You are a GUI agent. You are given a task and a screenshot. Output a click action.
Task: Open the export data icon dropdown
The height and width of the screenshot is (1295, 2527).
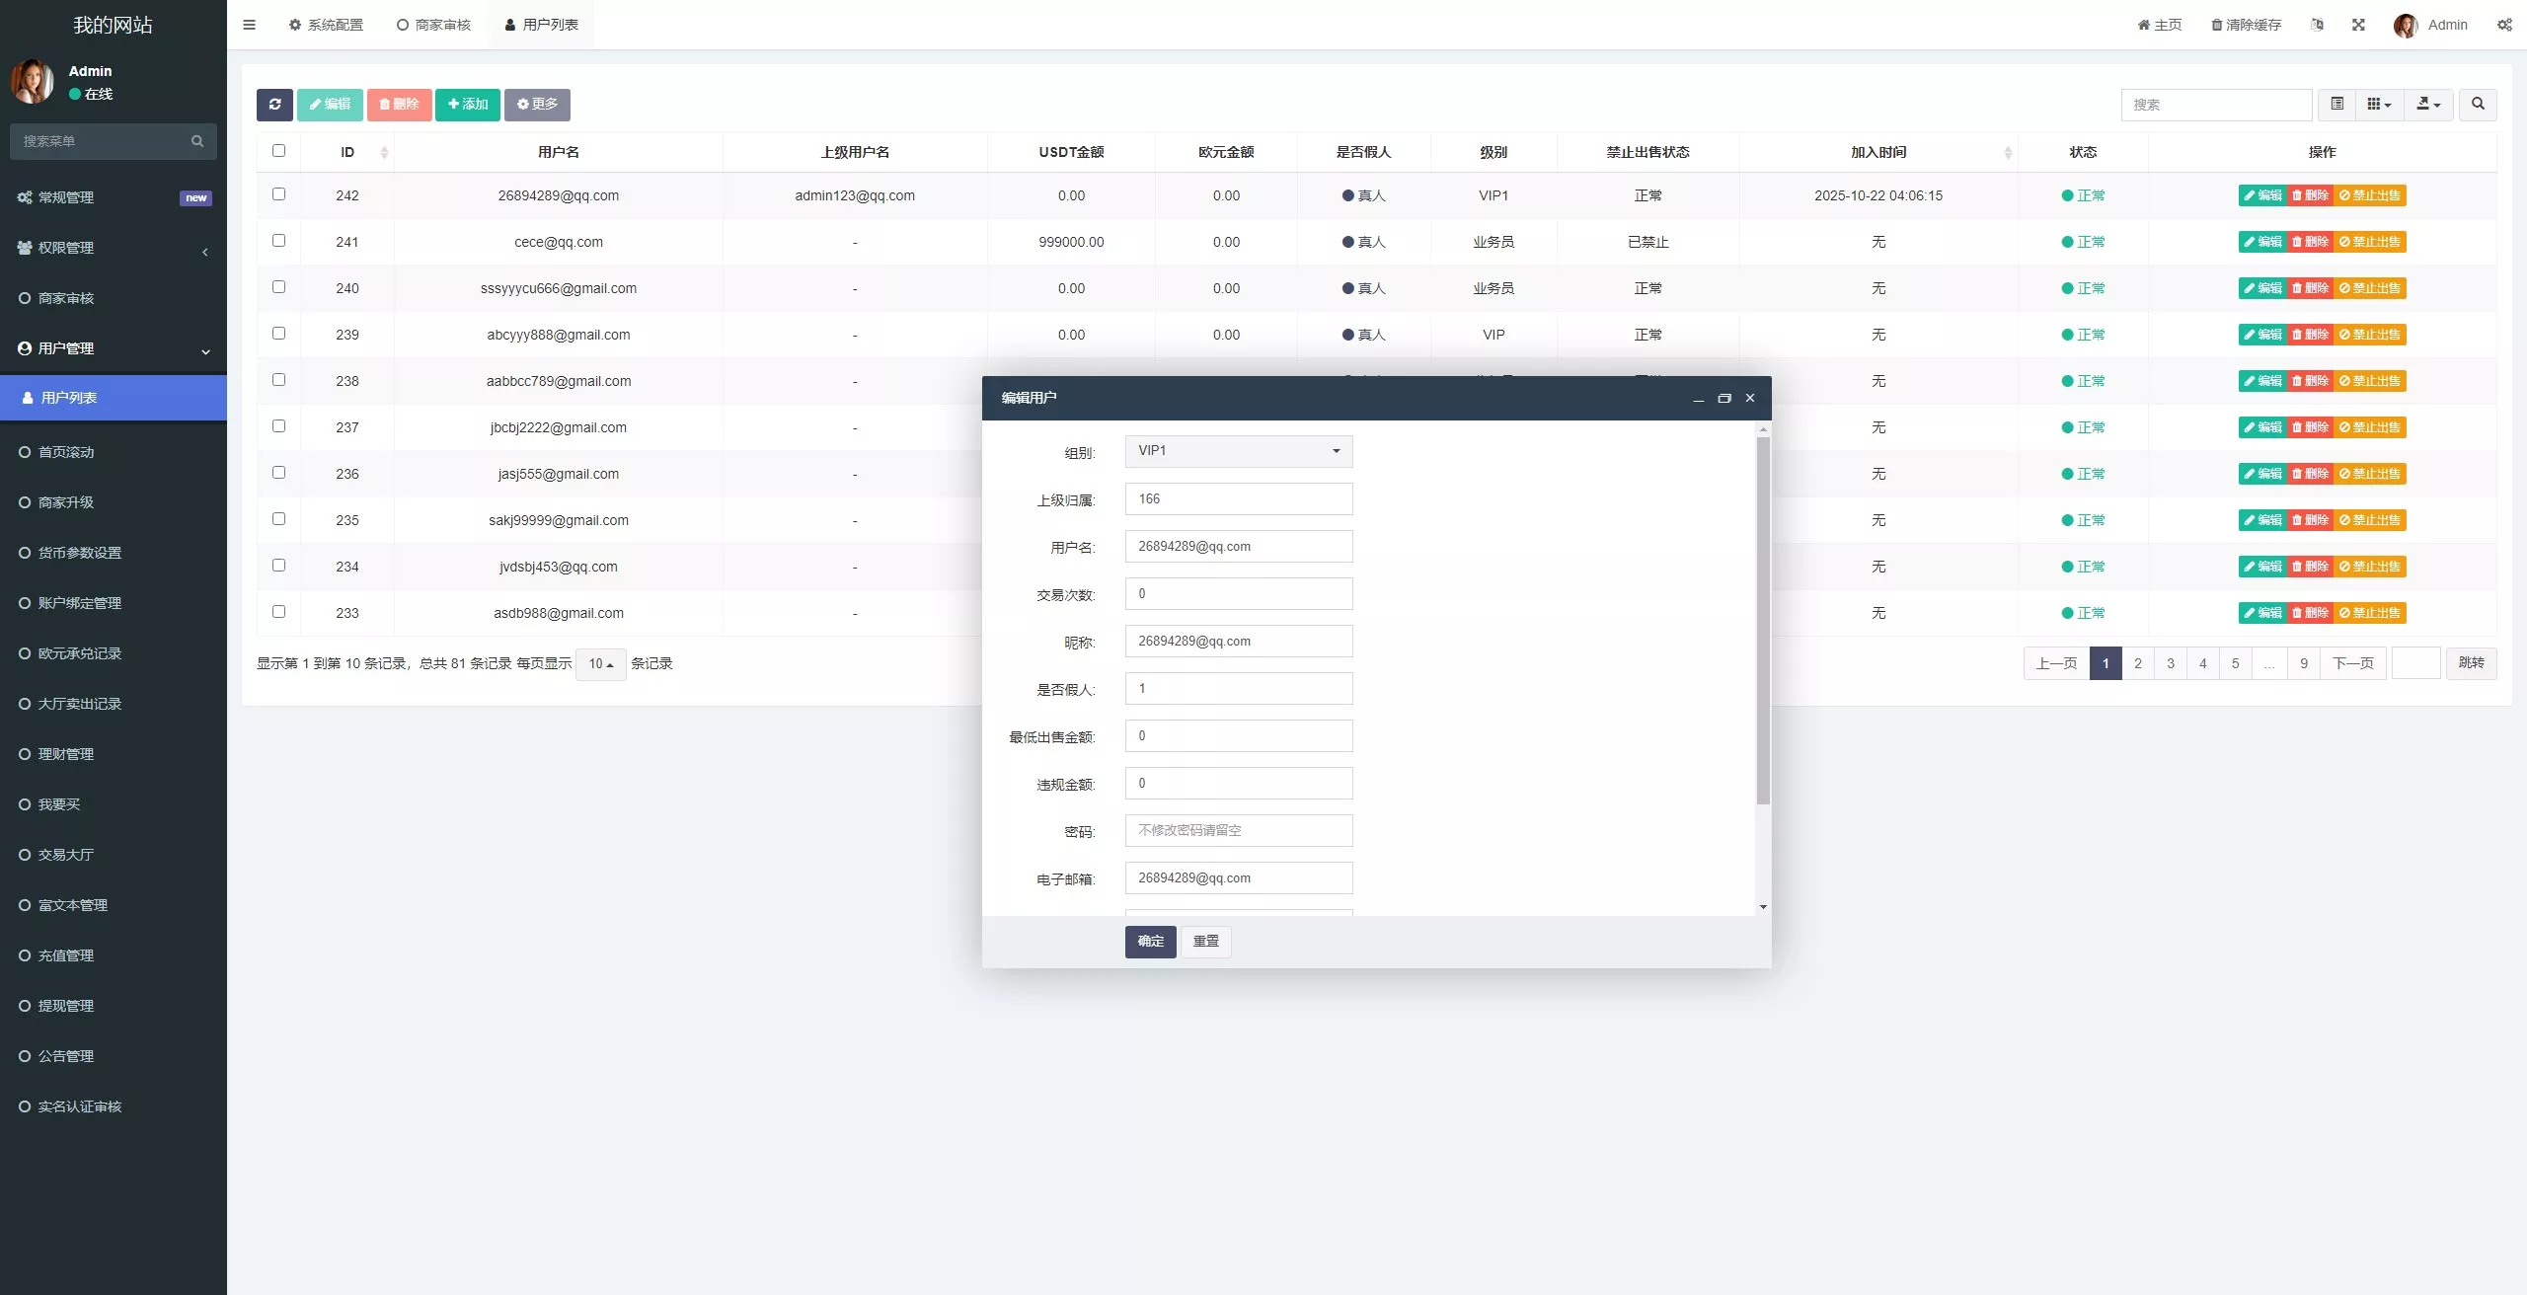tap(2428, 105)
